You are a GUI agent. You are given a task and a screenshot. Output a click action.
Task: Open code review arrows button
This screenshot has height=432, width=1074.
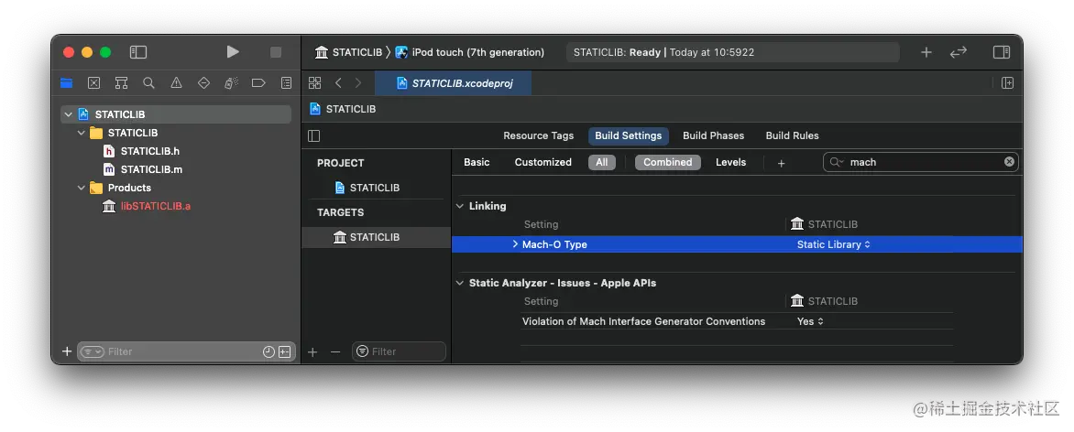959,52
